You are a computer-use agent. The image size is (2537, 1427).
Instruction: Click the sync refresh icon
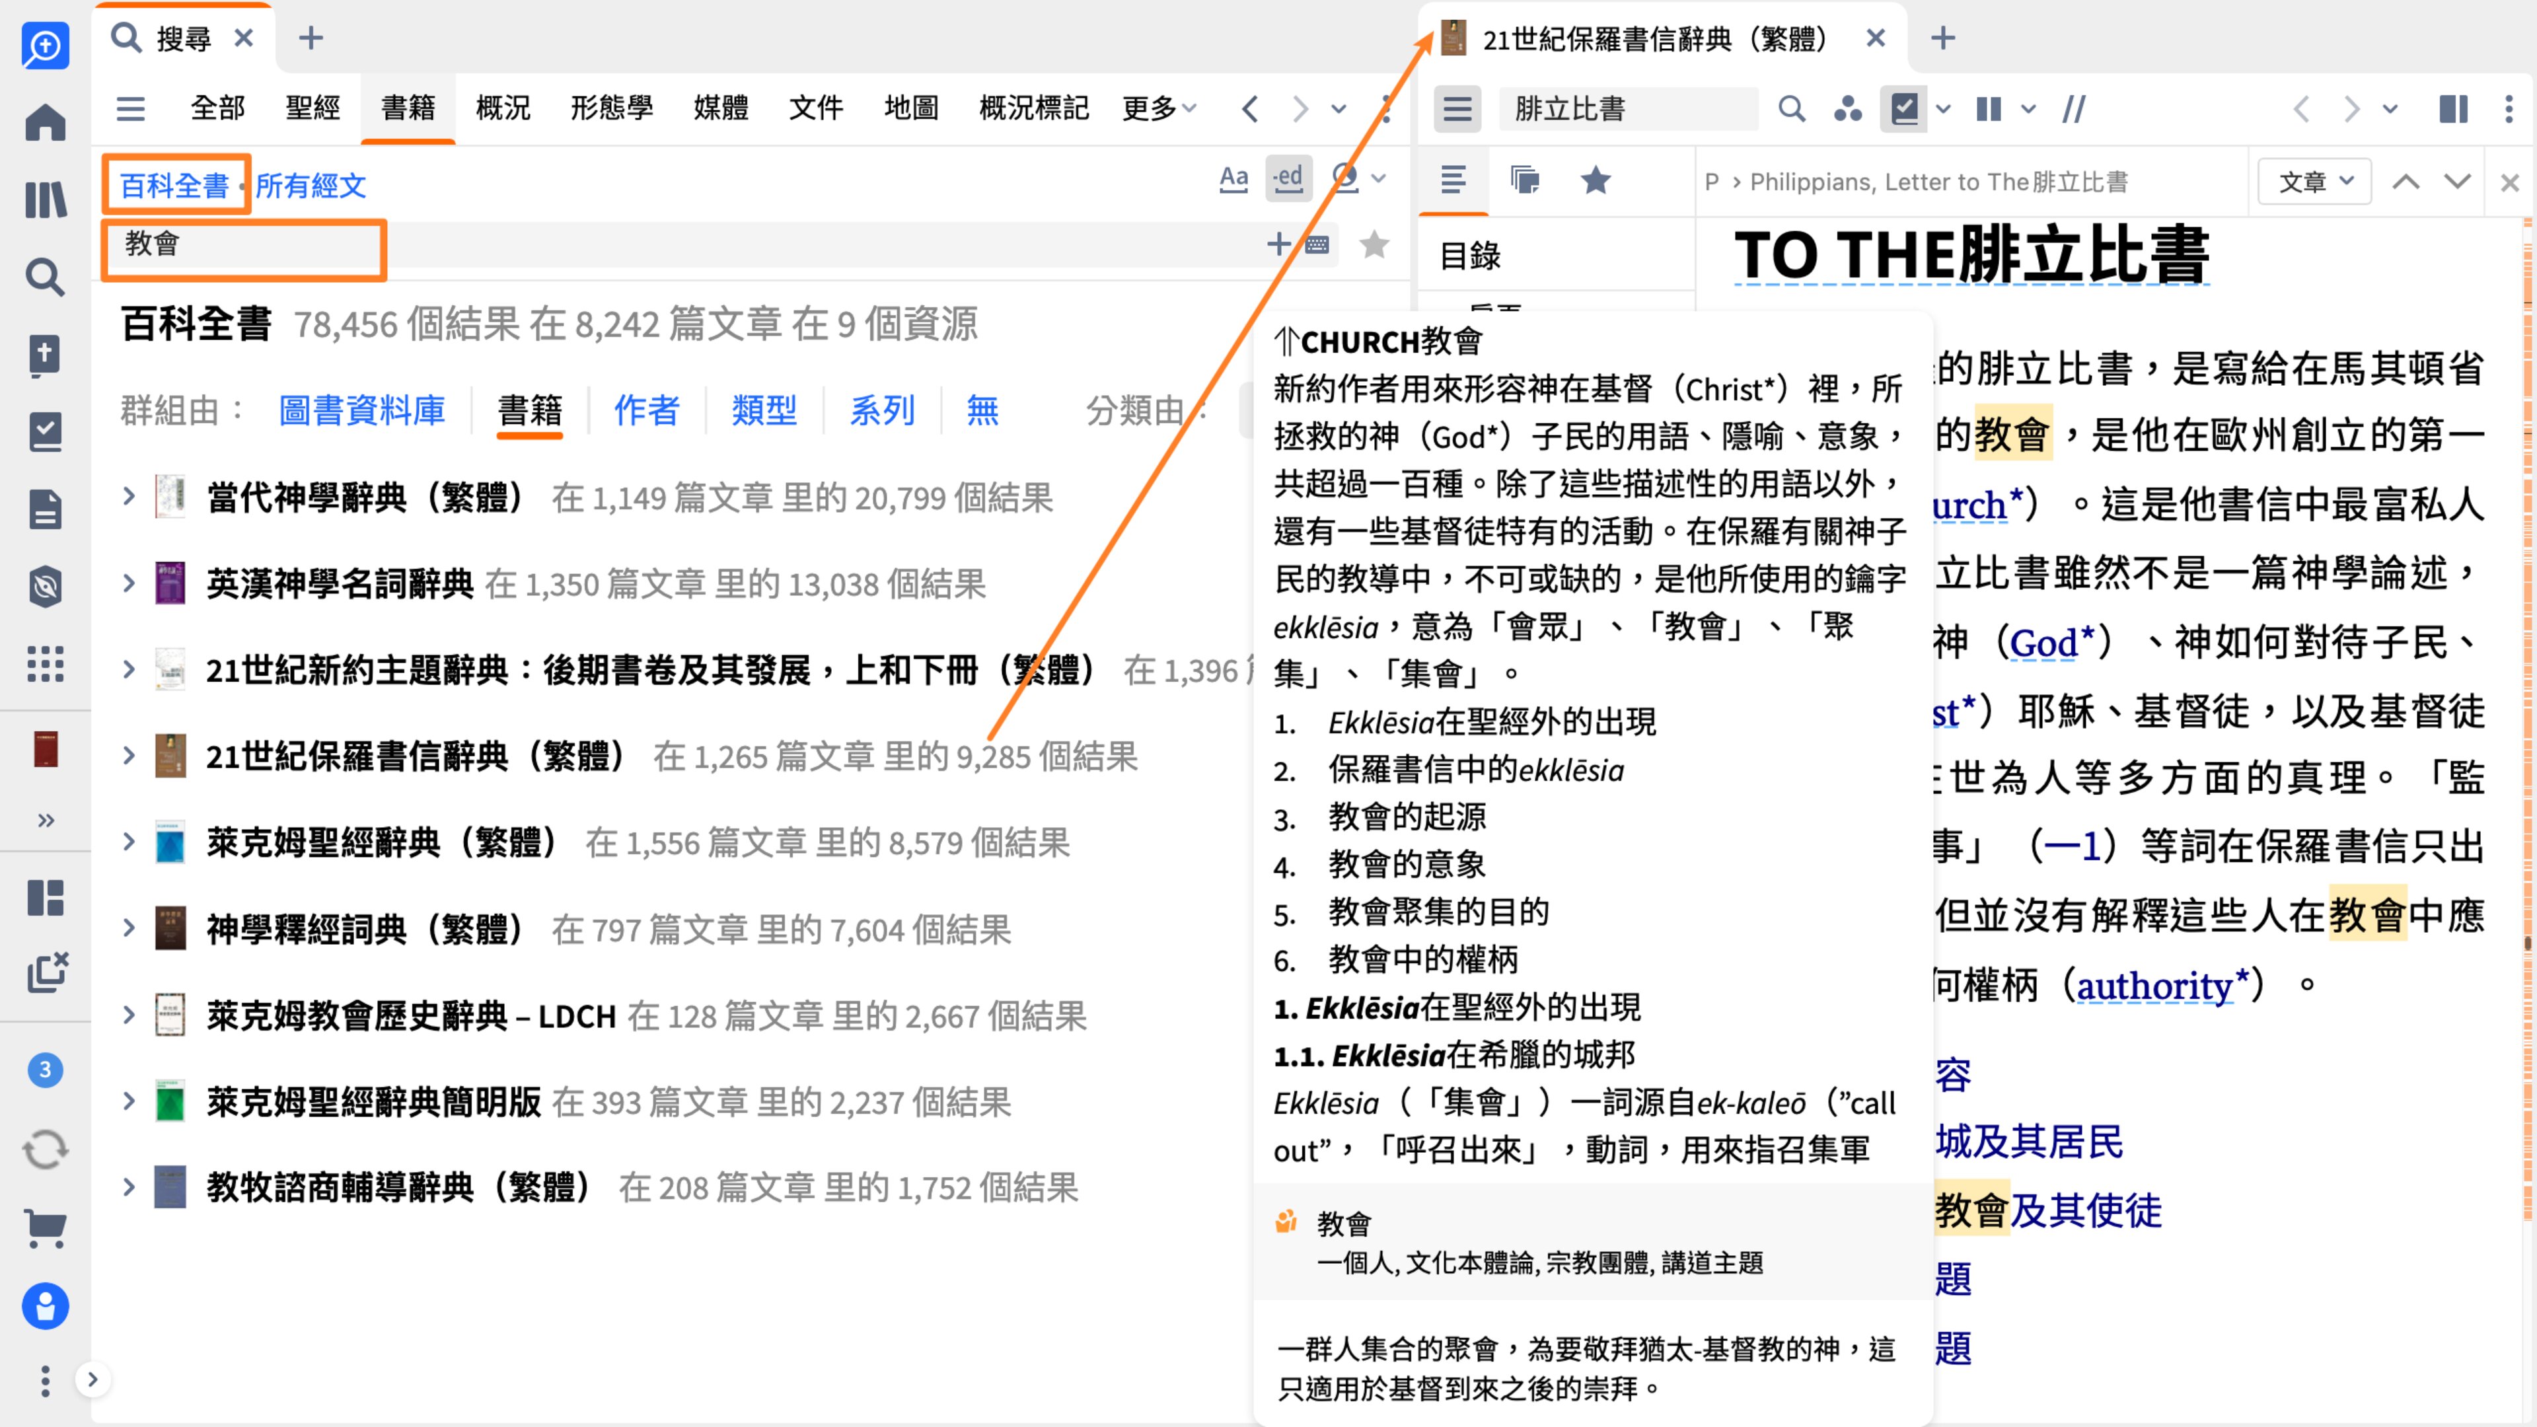pyautogui.click(x=46, y=1150)
